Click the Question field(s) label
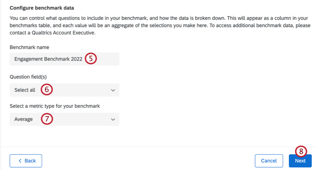Screen dimensions: 317x170 31,77
